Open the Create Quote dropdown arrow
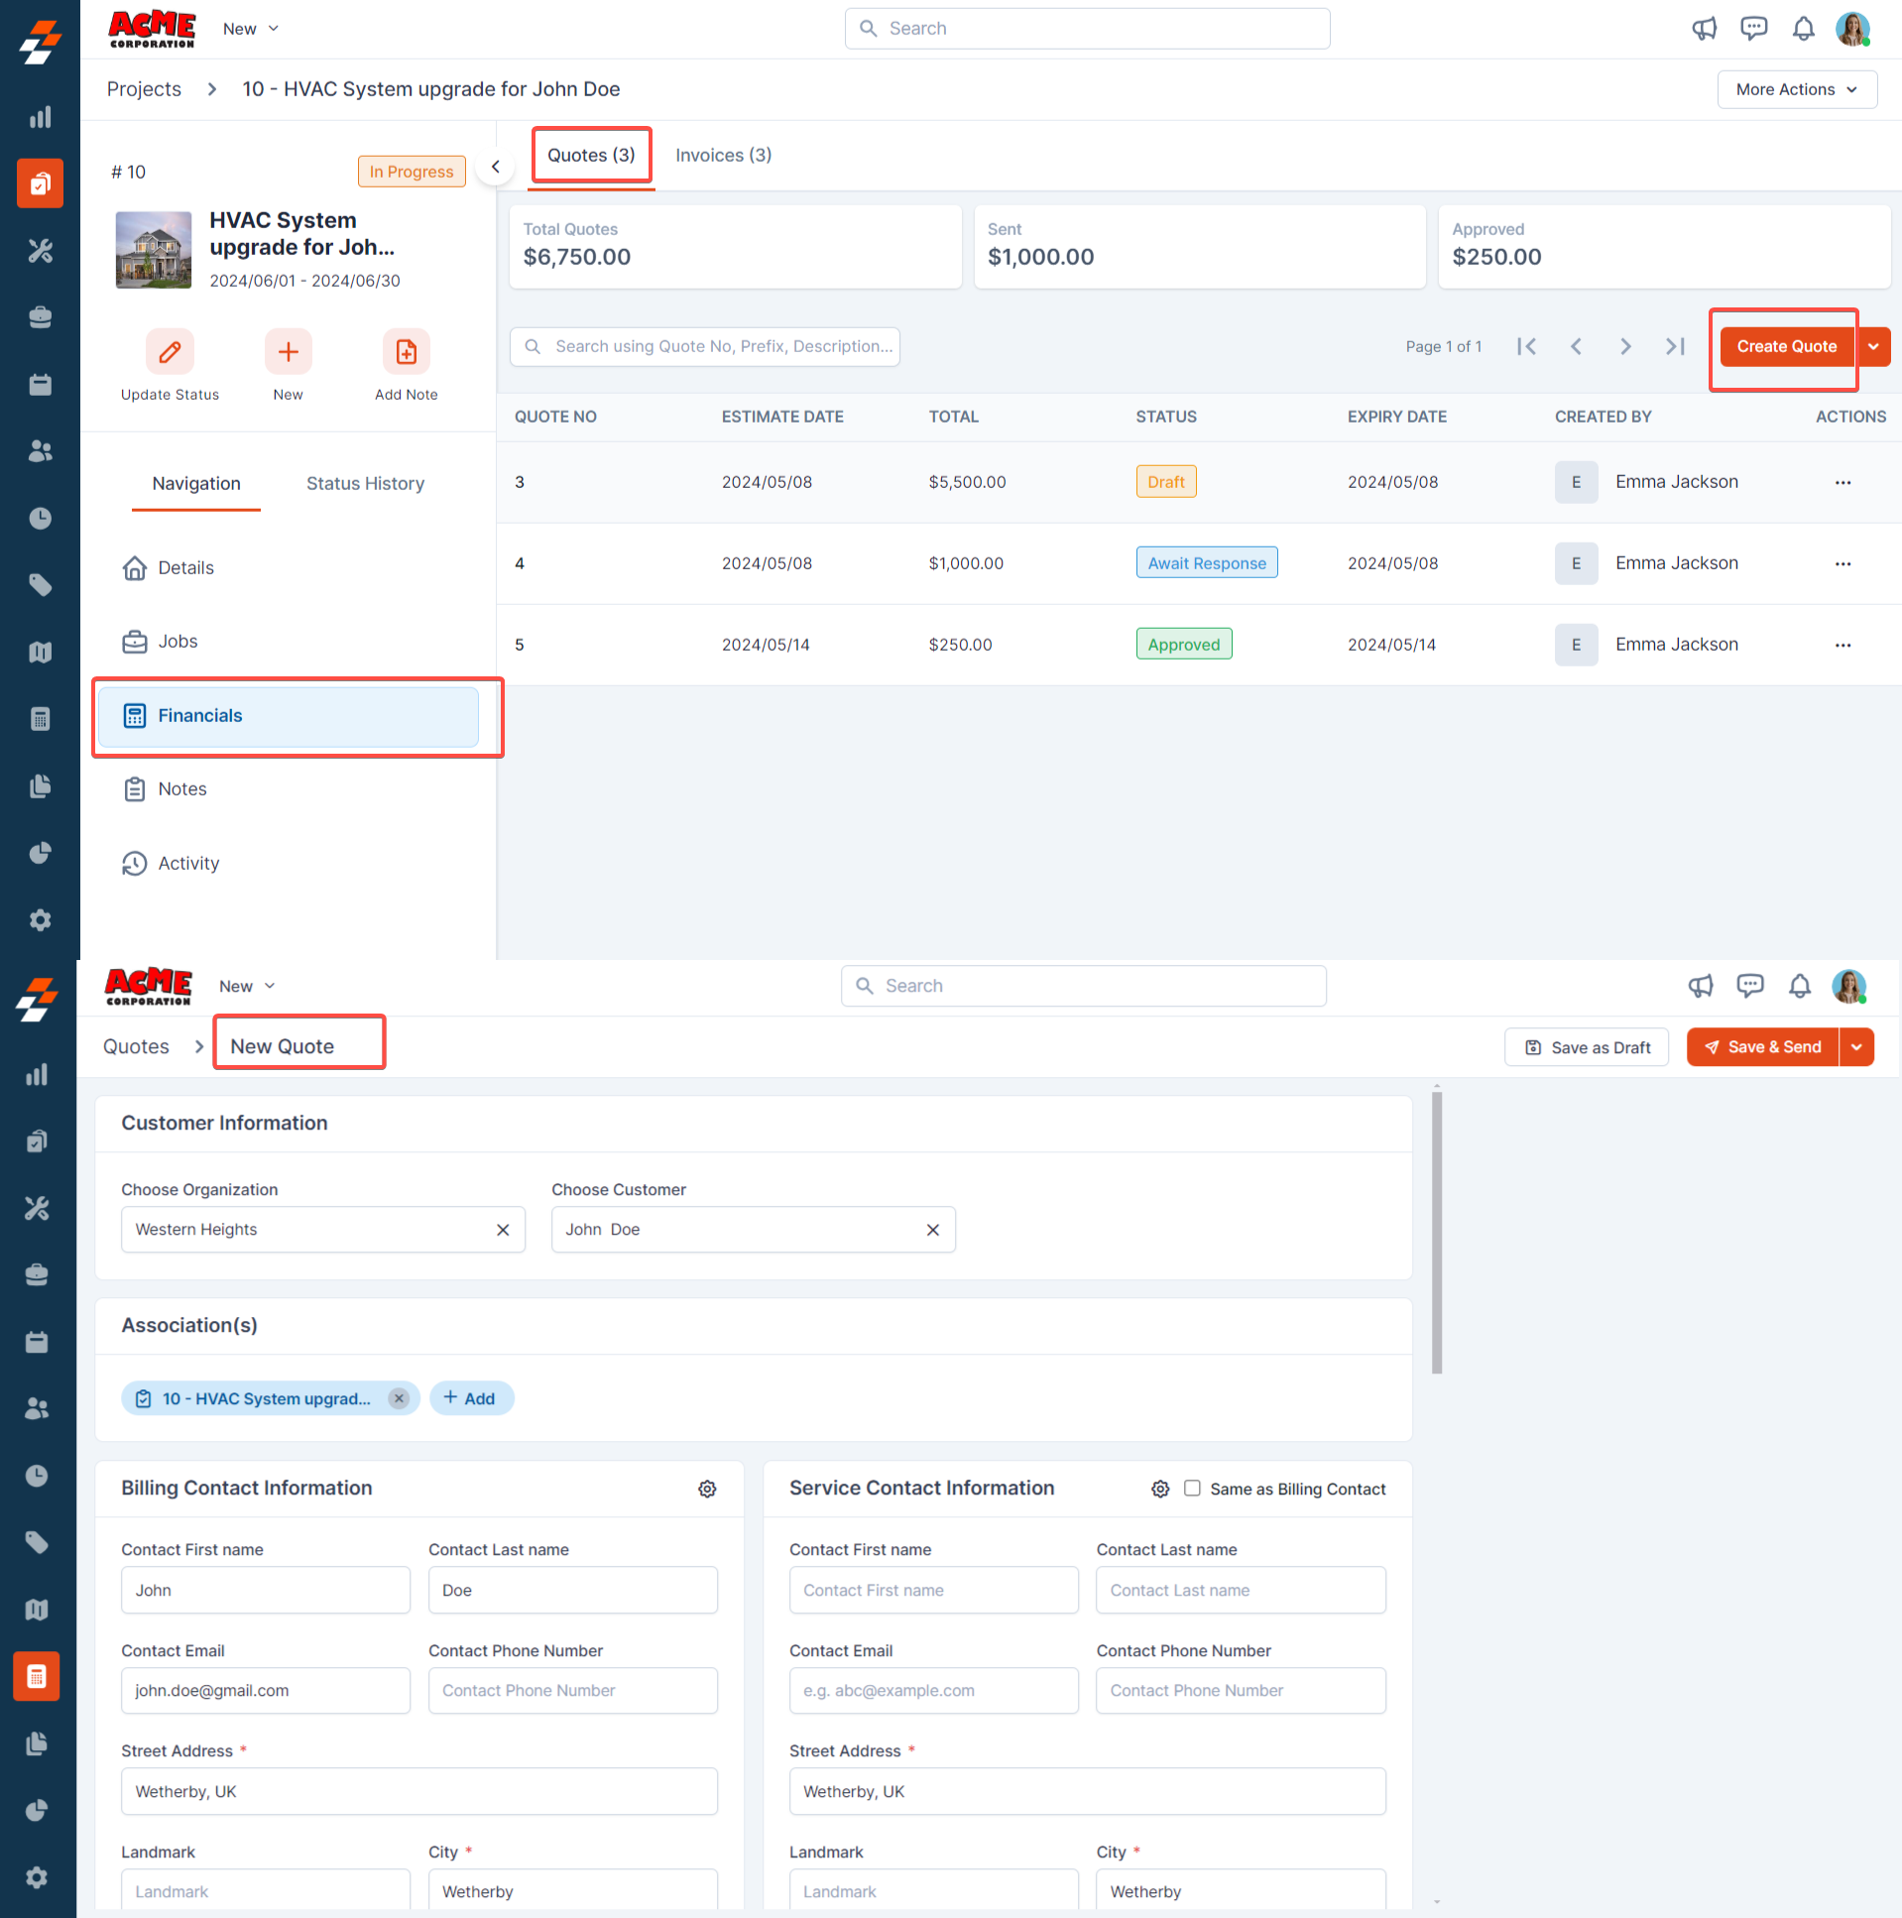 (1873, 346)
